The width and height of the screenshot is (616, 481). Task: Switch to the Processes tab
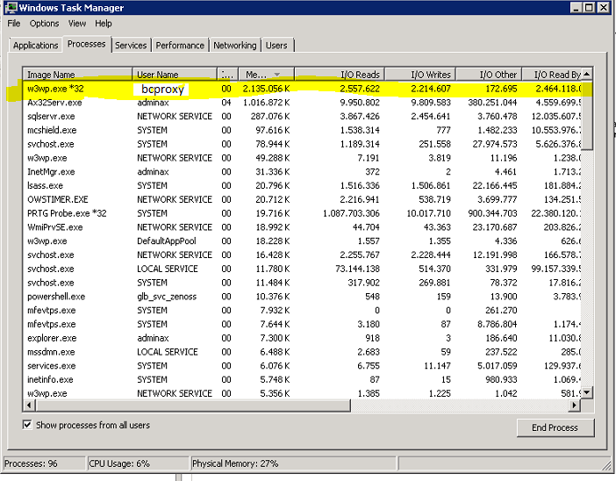coord(86,44)
